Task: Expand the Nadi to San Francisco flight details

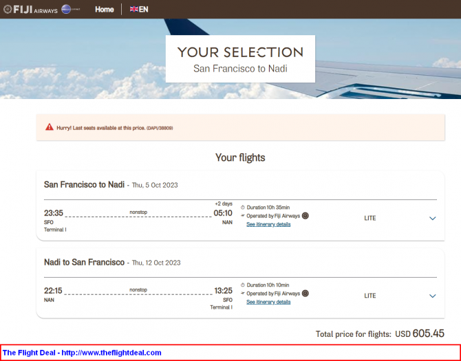Action: click(432, 296)
